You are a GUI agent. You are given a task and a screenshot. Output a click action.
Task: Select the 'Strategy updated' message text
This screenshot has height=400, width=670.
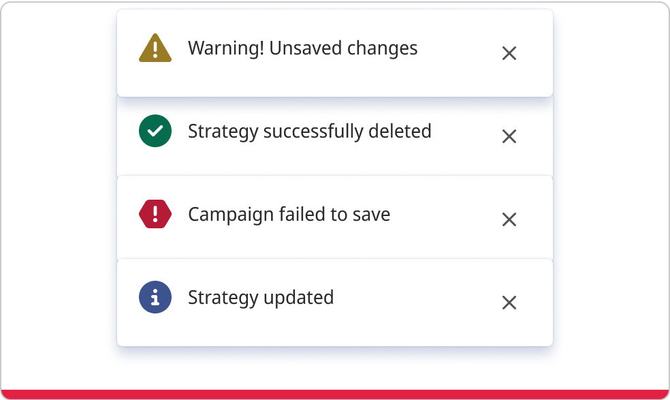click(x=260, y=298)
